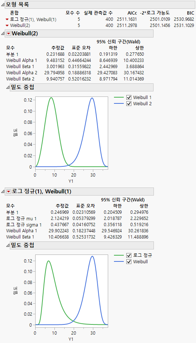
Task: Uncheck the Weibull 1 curve checkbox
Action: (129, 97)
